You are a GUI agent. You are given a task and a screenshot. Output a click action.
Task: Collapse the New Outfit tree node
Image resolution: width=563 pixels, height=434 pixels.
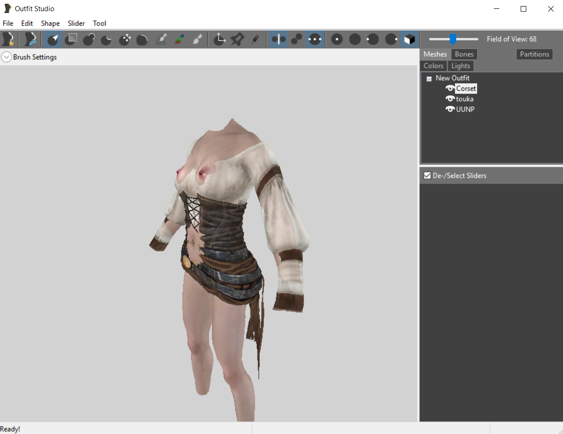pyautogui.click(x=429, y=79)
